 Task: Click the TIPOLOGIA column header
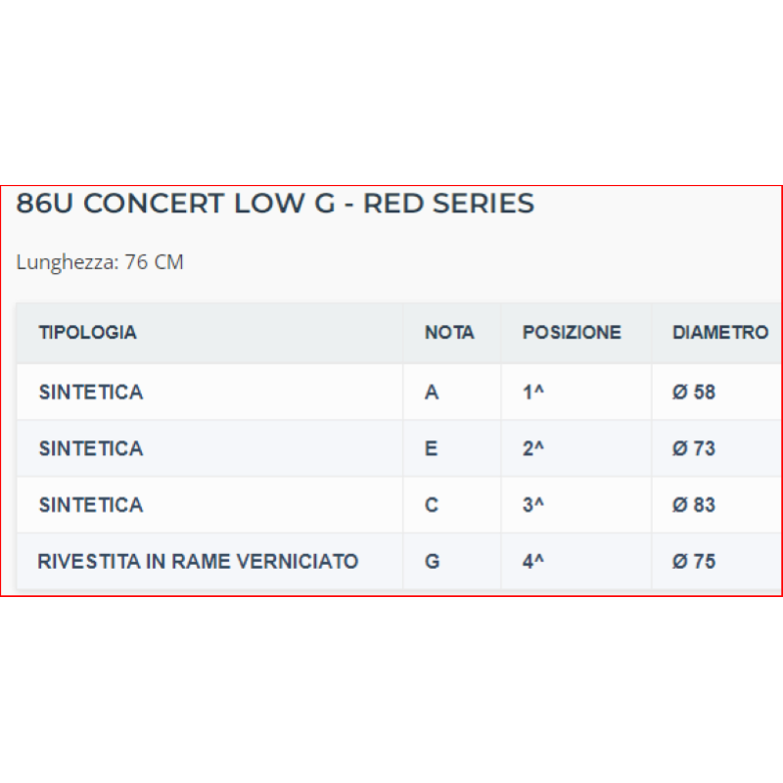(x=88, y=333)
